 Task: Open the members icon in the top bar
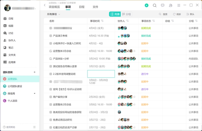[x=171, y=5]
